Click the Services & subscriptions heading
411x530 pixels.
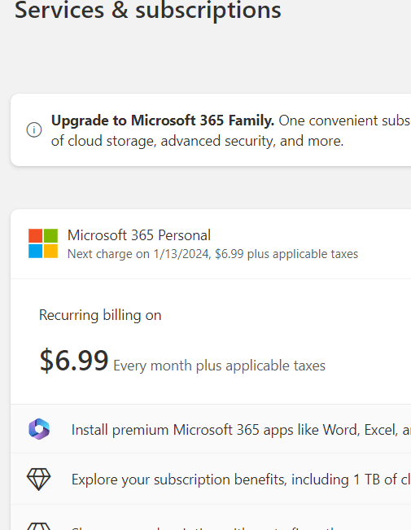pyautogui.click(x=147, y=10)
